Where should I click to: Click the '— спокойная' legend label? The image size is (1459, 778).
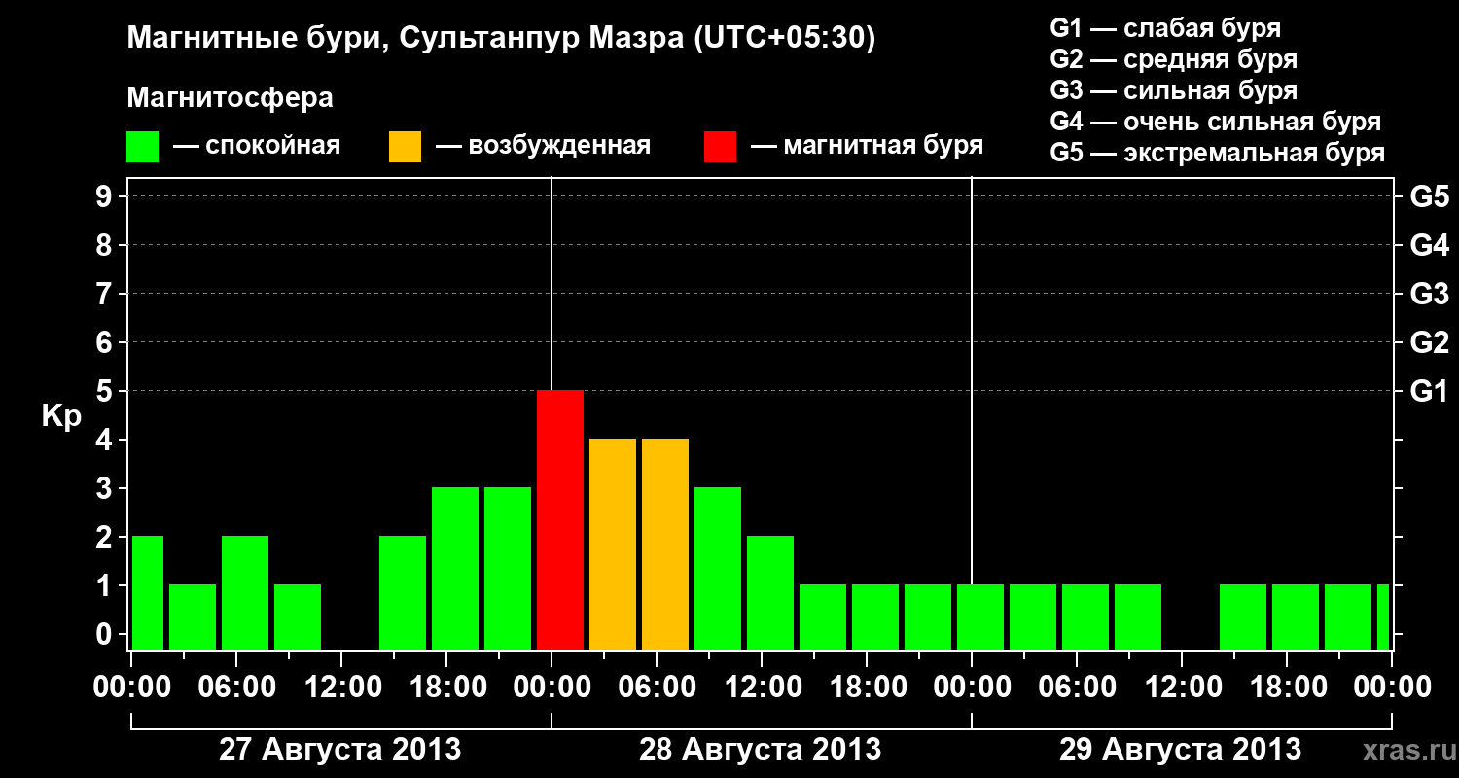coord(257,146)
